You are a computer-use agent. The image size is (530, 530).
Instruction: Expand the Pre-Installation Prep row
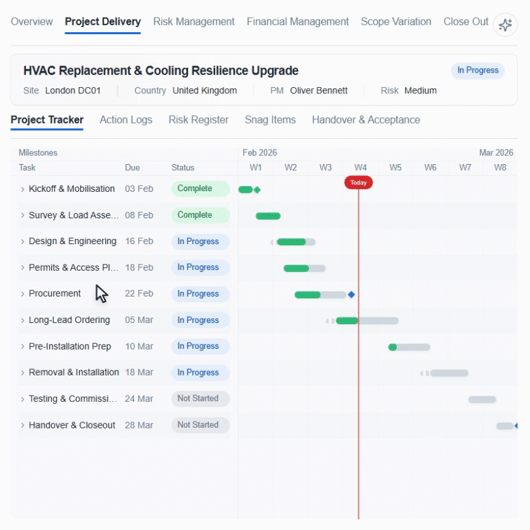(x=23, y=346)
